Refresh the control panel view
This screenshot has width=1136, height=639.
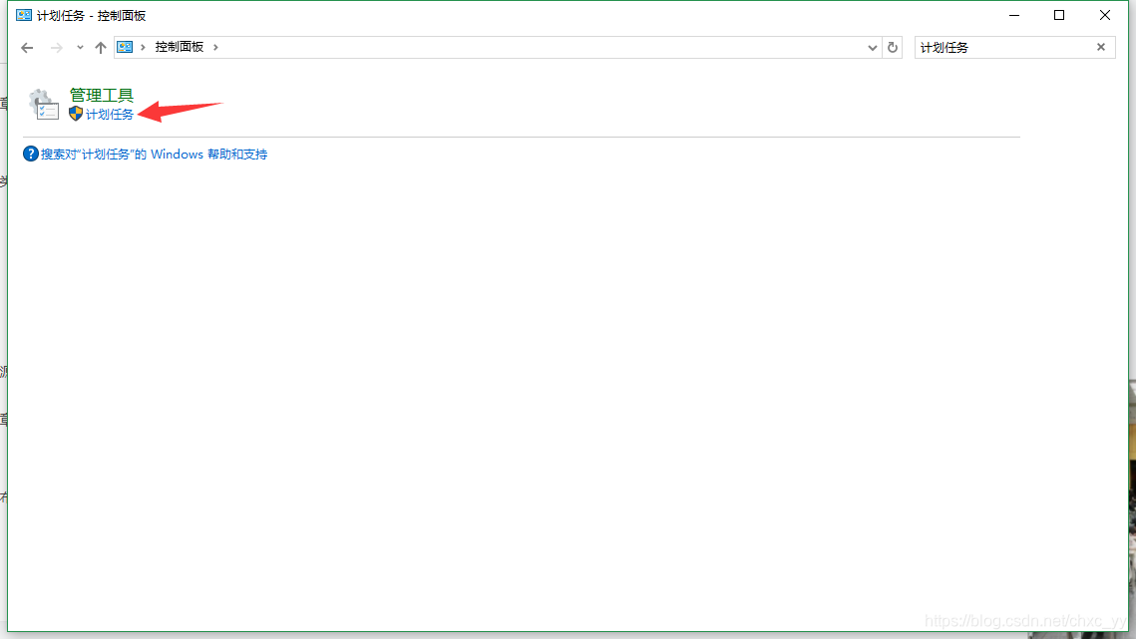tap(893, 47)
